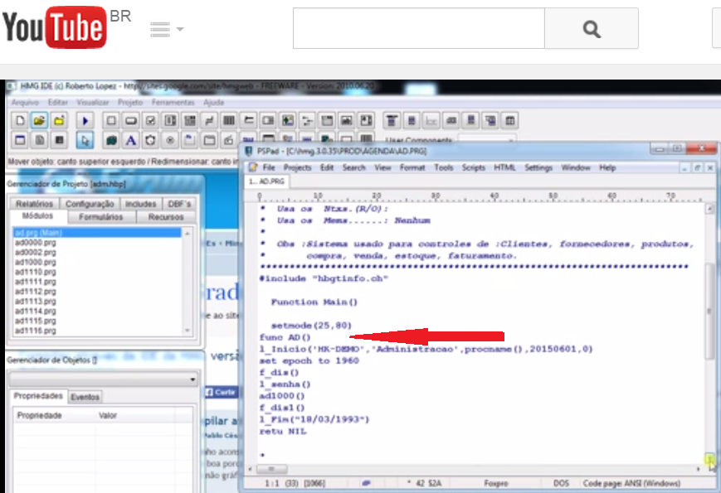Viewport: 721px width, 493px height.
Task: Select ad0000.prg in module list
Action: (36, 243)
